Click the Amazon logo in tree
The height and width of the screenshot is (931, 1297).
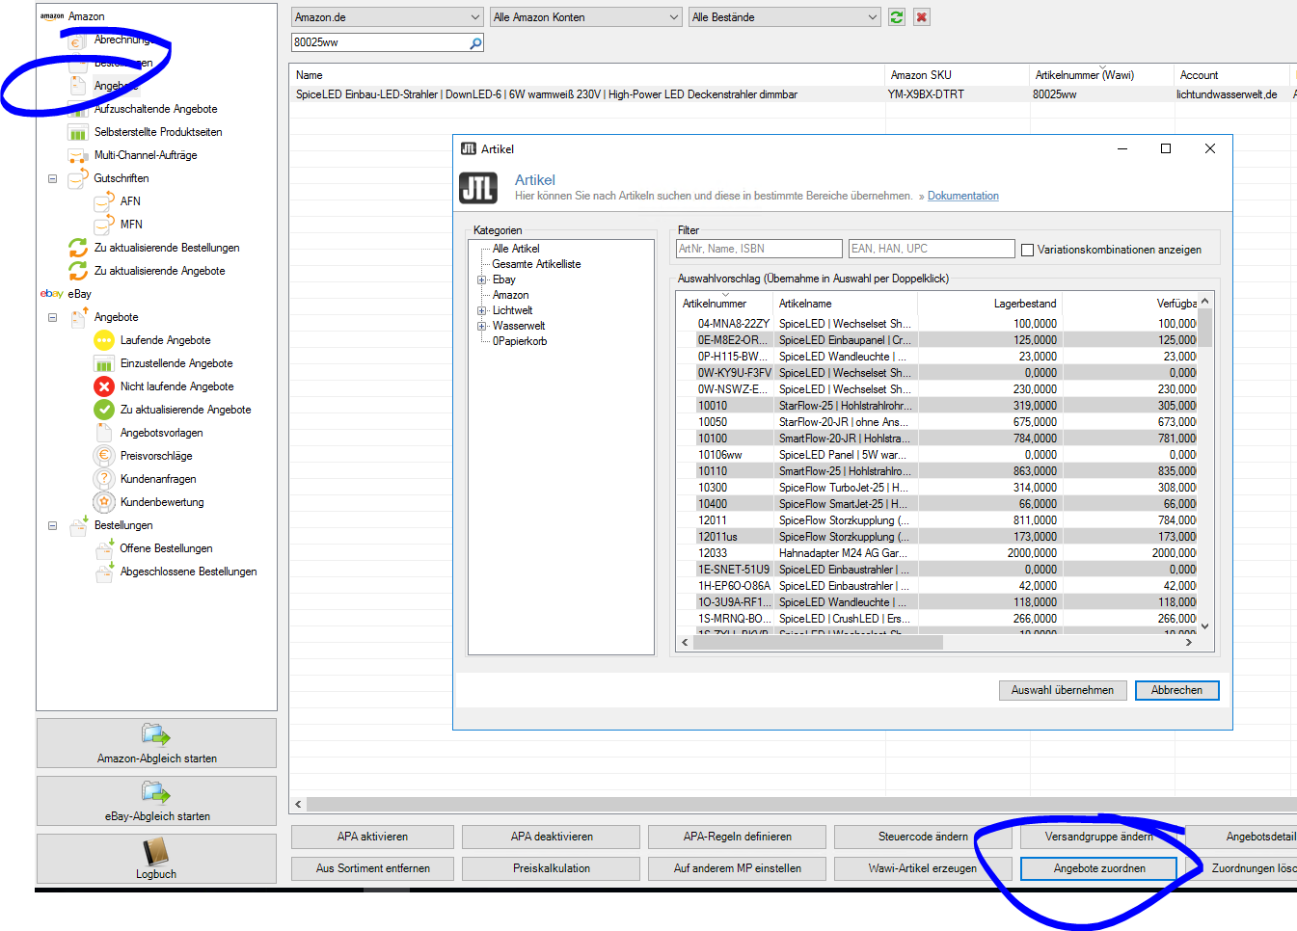click(x=52, y=16)
